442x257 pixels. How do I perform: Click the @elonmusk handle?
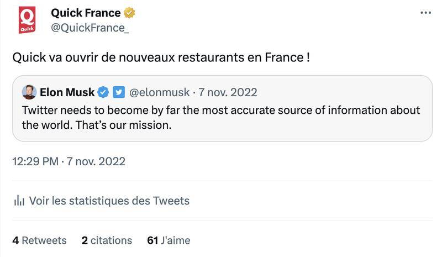coord(159,92)
